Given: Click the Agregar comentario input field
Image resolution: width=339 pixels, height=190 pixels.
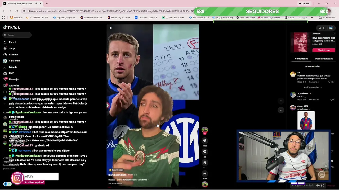Looking at the screenshot, I should (303, 186).
